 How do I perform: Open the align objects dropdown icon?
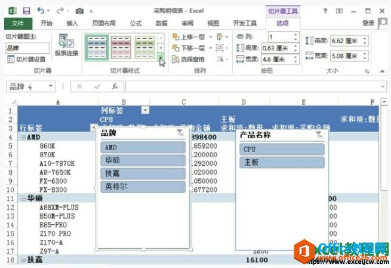(222, 37)
